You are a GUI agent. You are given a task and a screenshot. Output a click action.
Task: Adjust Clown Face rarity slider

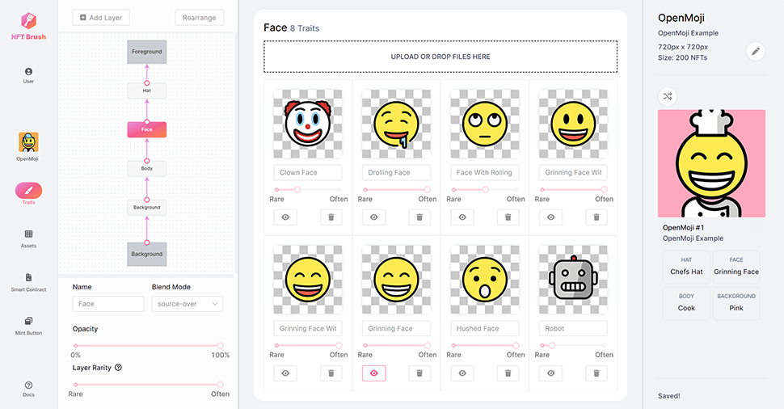pyautogui.click(x=308, y=189)
